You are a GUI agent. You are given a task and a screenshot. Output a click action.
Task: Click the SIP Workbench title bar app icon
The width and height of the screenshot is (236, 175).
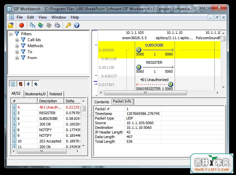point(9,9)
